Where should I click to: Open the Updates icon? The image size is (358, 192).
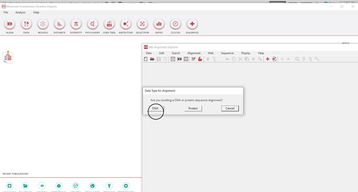click(76, 186)
